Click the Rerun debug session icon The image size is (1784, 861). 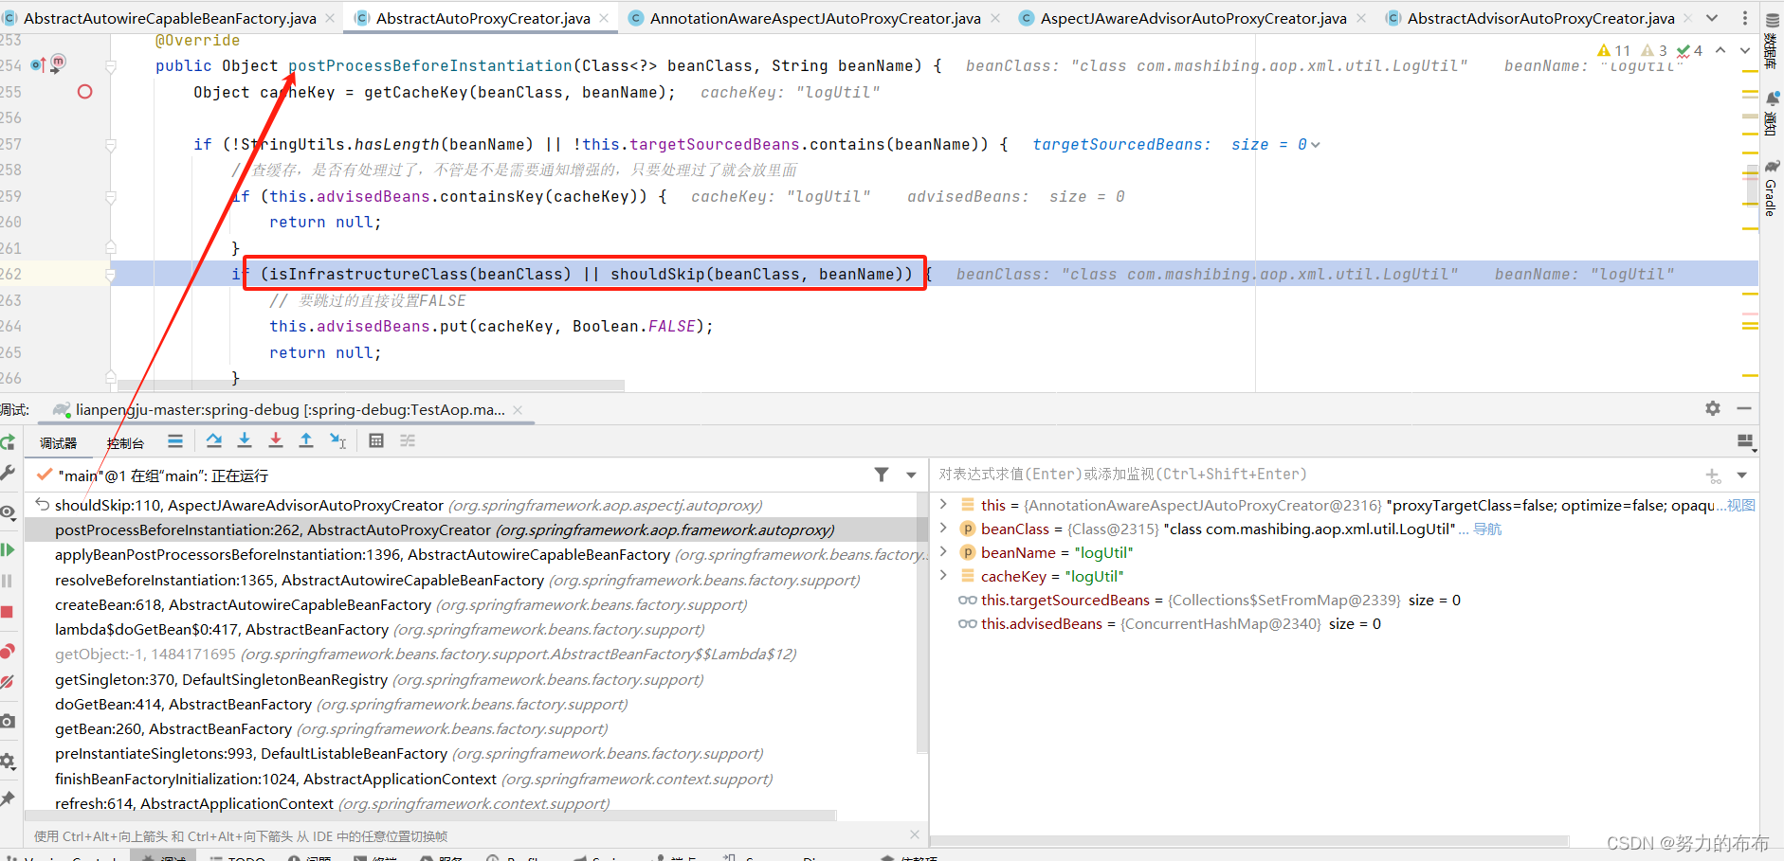pyautogui.click(x=7, y=442)
